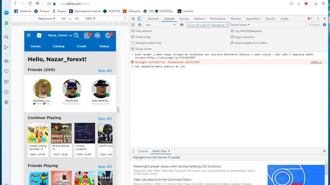The image size is (330, 185).
Task: Open the drawer Console tab
Action: [143, 151]
